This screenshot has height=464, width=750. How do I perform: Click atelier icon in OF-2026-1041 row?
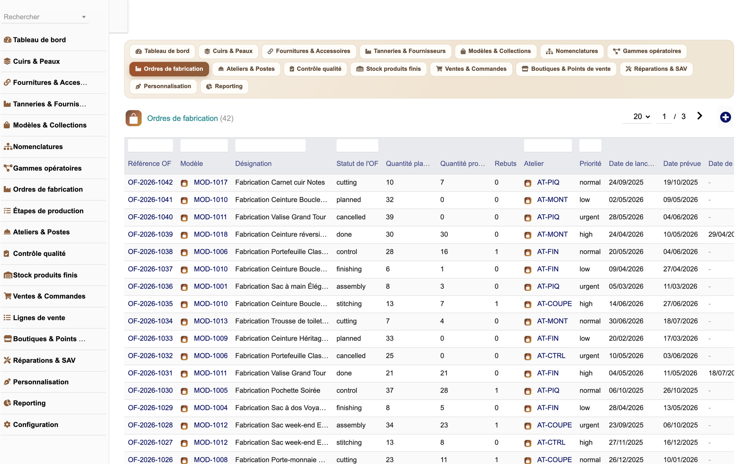(528, 200)
